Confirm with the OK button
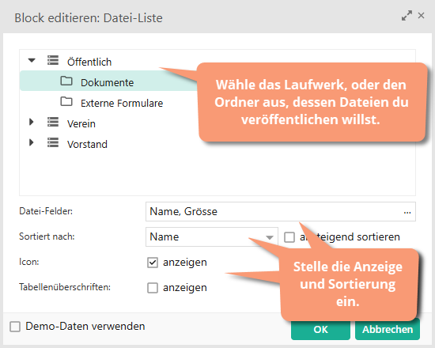The height and width of the screenshot is (348, 435). [320, 329]
